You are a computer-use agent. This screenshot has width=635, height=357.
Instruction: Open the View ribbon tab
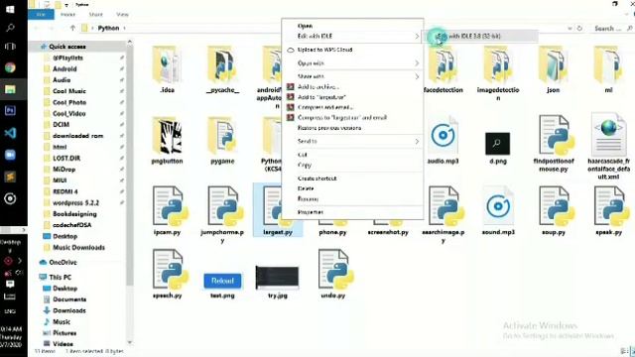click(x=122, y=15)
